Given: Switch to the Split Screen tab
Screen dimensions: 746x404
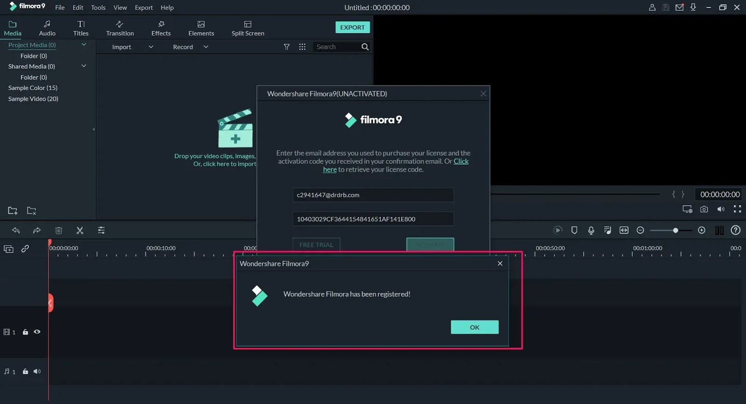Looking at the screenshot, I should click(x=248, y=28).
